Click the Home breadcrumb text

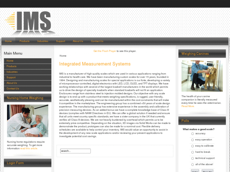pos(63,56)
